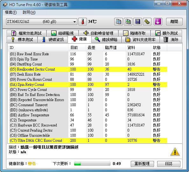The height and width of the screenshot is (172, 189).
Task: Select the (C7) Ultra DMA CRC Error Count row
Action: click(x=88, y=141)
